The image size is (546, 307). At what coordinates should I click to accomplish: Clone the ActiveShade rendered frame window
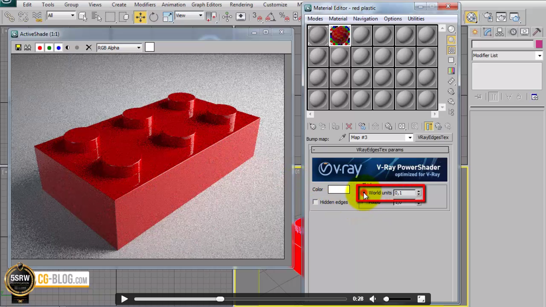(x=28, y=48)
